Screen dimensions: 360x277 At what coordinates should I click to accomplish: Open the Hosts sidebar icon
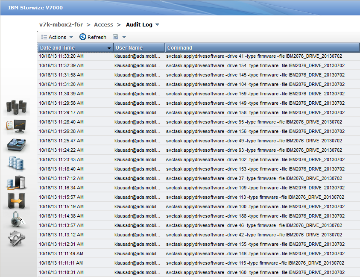pyautogui.click(x=17, y=183)
